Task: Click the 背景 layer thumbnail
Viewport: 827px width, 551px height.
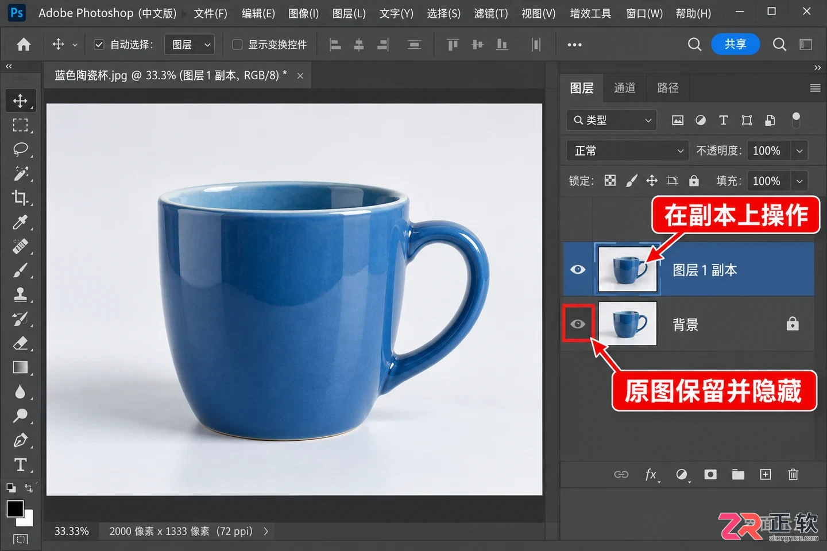Action: point(627,324)
